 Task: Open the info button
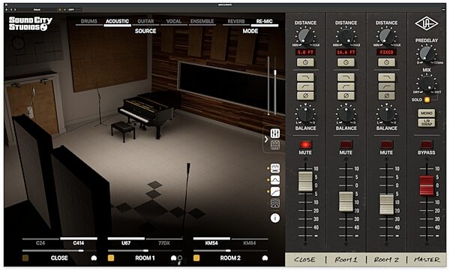275,218
